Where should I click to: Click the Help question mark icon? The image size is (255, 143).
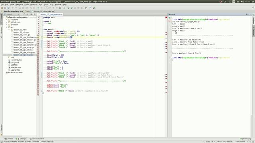(x=90, y=8)
